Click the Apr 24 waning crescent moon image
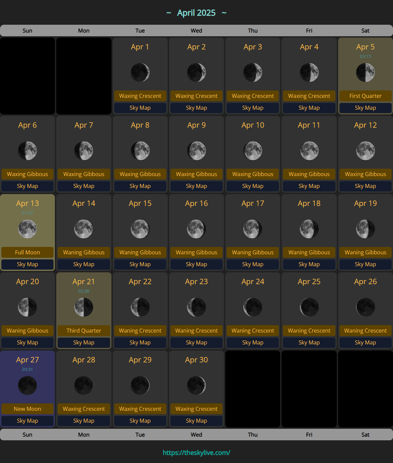This screenshot has height=463, width=393. pyautogui.click(x=253, y=307)
